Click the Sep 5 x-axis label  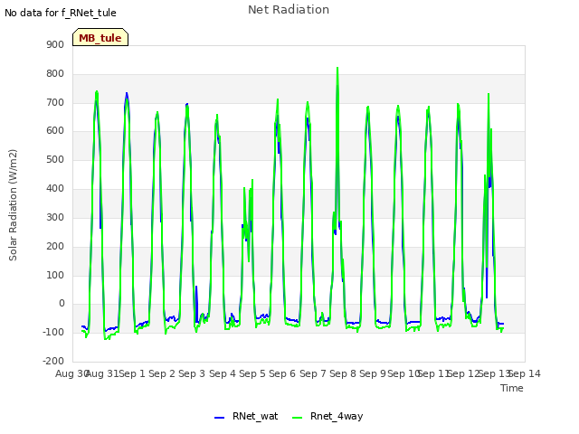pos(252,373)
